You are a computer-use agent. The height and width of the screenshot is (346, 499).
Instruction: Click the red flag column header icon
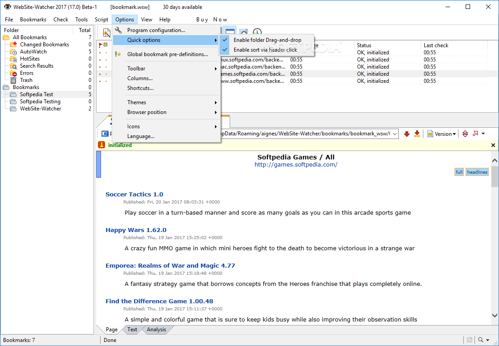coord(101,45)
